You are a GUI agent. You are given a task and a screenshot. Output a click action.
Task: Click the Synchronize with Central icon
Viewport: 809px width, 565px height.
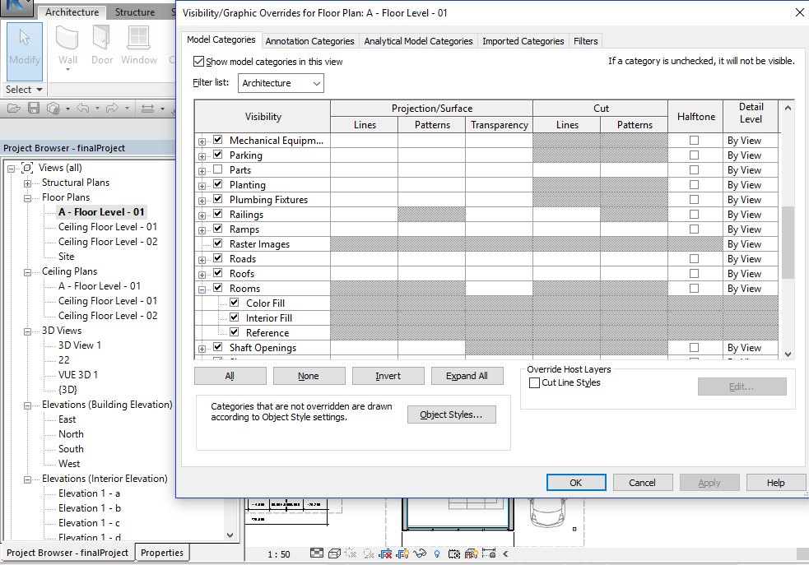point(53,109)
